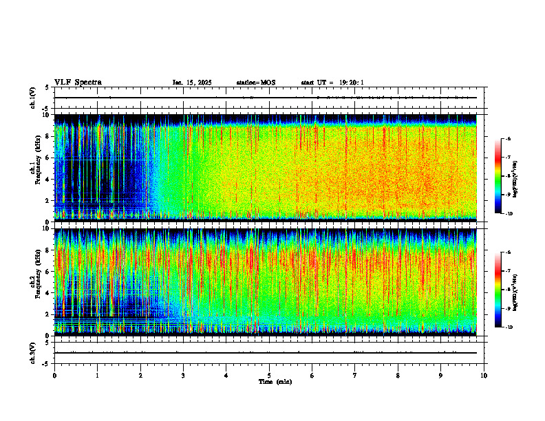The height and width of the screenshot is (421, 545).
Task: Click the ch.2 frequency tick label "2"
Action: tap(48, 314)
